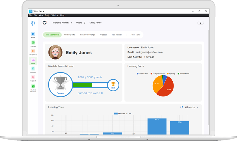Click the 58.8 bar in Learning Time
This screenshot has width=237, height=141.
[179, 128]
